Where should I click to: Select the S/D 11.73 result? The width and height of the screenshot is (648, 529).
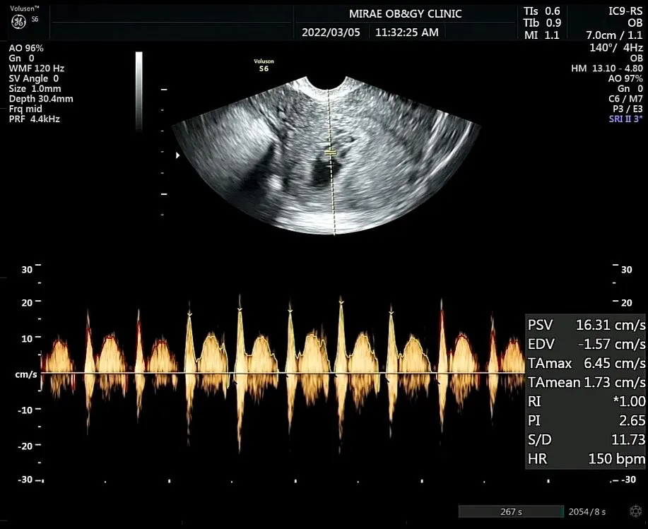click(x=586, y=439)
